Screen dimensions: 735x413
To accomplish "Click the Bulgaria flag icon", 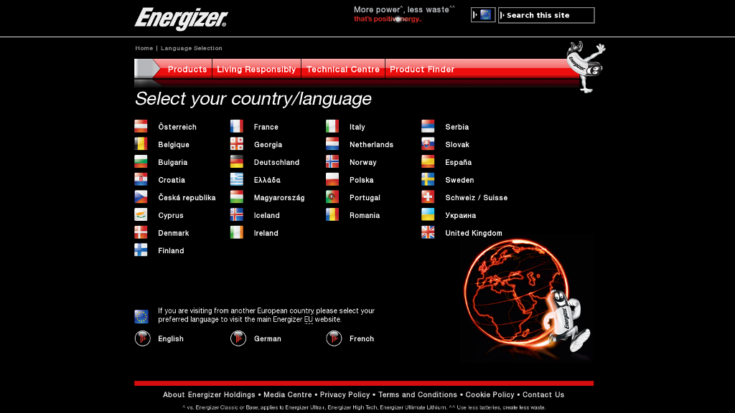I will [x=141, y=162].
